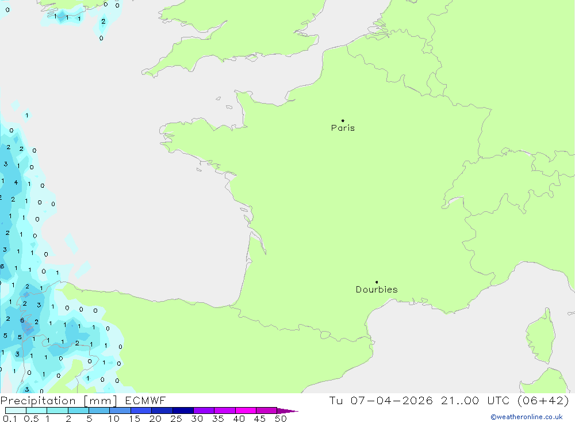Click the ECMWF model name text
The height and width of the screenshot is (422, 575).
tap(145, 400)
